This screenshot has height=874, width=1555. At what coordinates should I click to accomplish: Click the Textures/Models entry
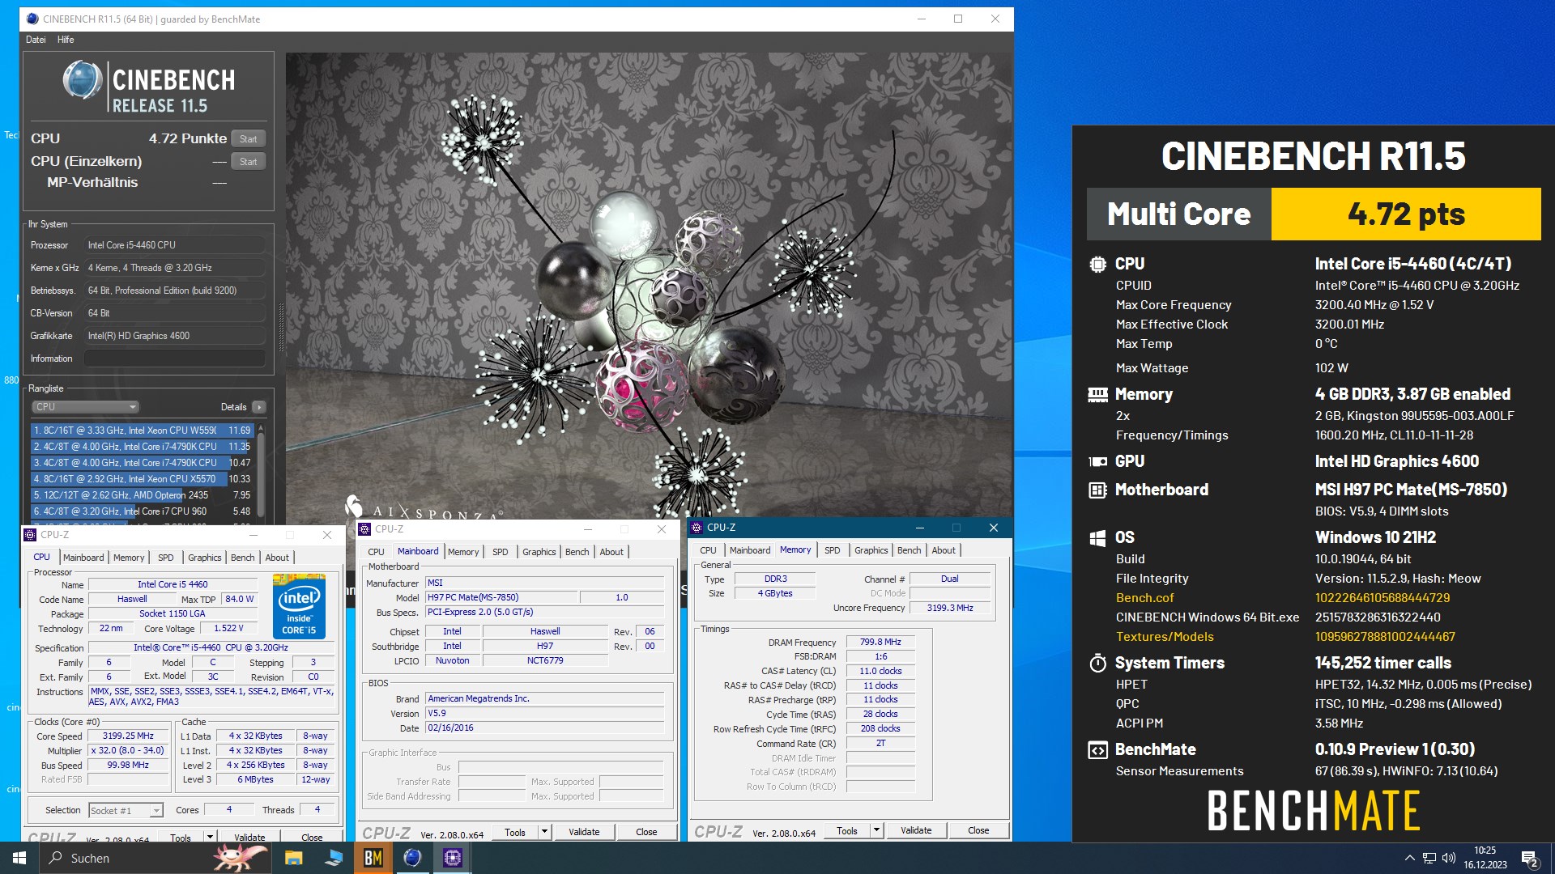(1164, 637)
